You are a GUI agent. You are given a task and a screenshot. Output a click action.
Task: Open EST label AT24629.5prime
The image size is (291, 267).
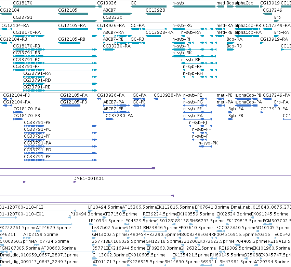coord(53,228)
